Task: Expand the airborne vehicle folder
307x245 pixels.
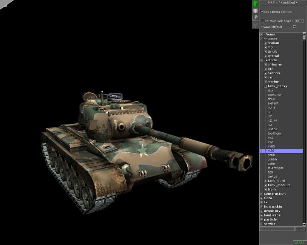Action: coord(265,65)
